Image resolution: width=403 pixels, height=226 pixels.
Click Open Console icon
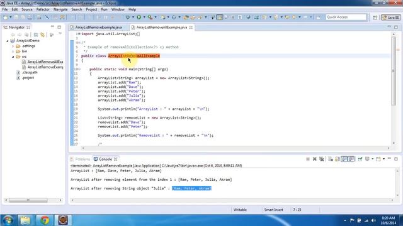pos(378,159)
